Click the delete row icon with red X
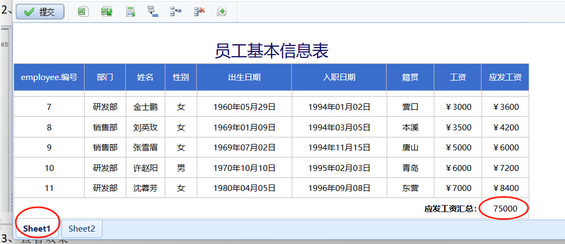The width and height of the screenshot is (565, 244). point(199,12)
